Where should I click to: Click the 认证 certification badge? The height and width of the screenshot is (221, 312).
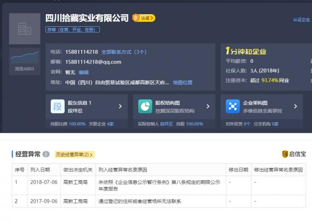[144, 18]
